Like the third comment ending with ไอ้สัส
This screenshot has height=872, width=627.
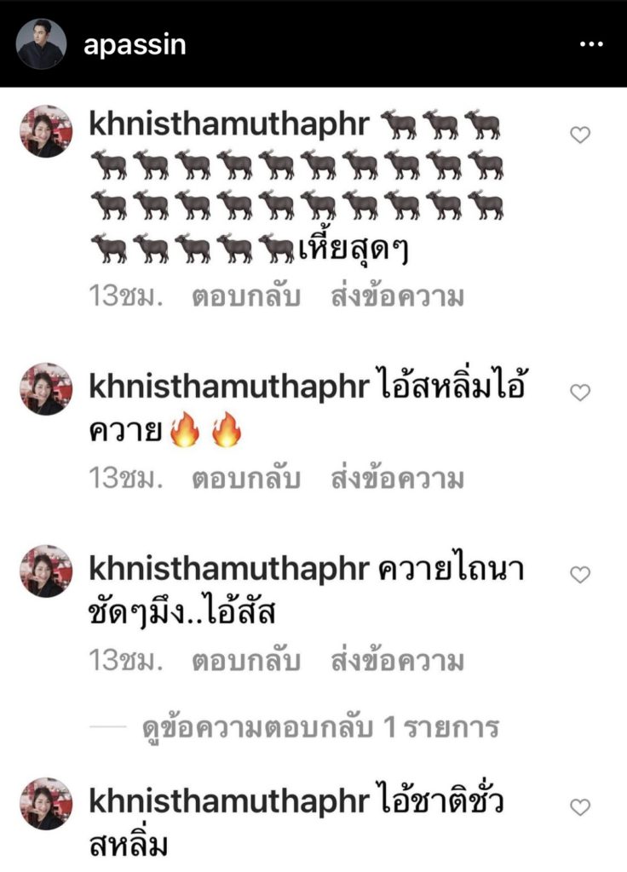pos(580,575)
